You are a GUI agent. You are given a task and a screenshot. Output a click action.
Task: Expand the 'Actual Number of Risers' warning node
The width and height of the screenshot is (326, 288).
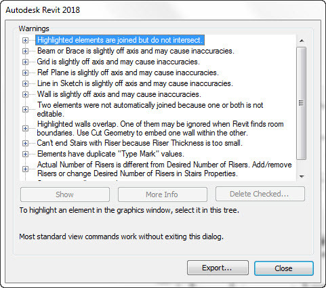25,169
